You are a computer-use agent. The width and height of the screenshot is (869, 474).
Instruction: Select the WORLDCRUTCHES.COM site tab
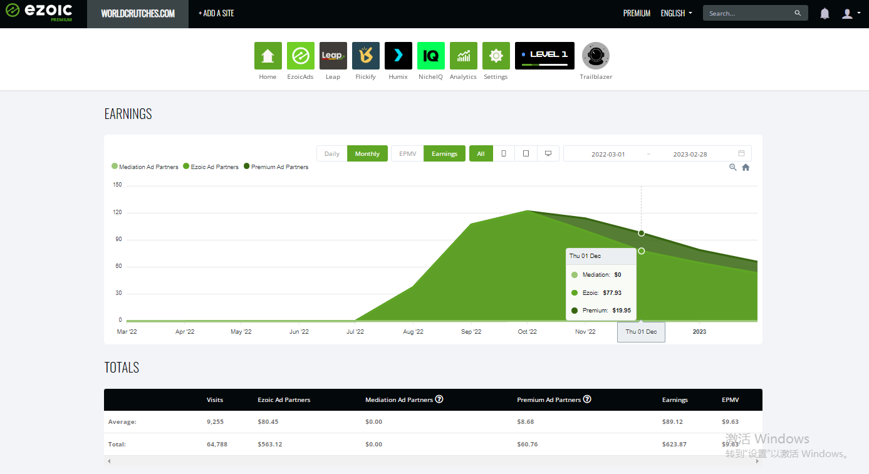point(138,13)
